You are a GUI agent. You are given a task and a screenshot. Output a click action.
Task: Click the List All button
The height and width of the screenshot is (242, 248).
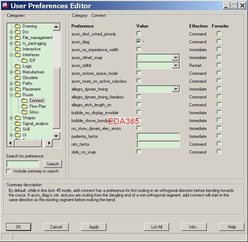pos(157,227)
